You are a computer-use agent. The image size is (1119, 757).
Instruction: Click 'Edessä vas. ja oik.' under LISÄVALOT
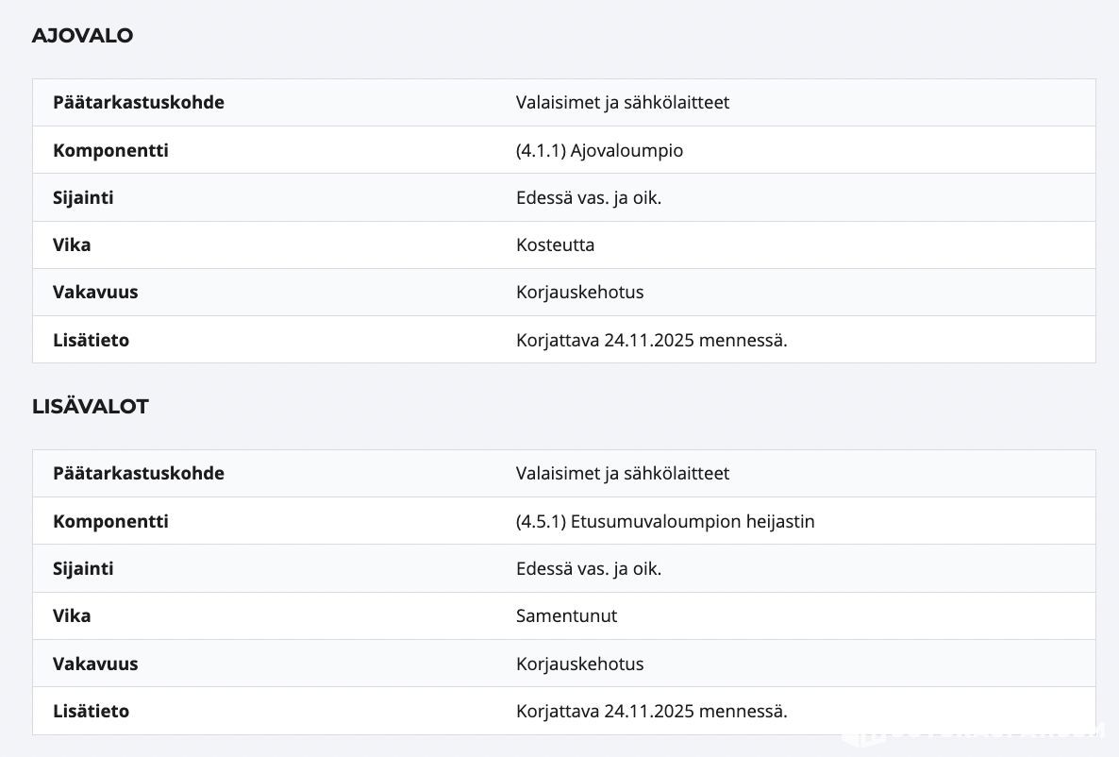pyautogui.click(x=589, y=569)
